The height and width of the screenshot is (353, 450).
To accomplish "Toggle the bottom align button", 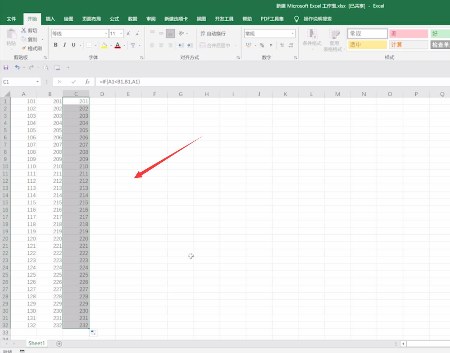I will coord(170,33).
